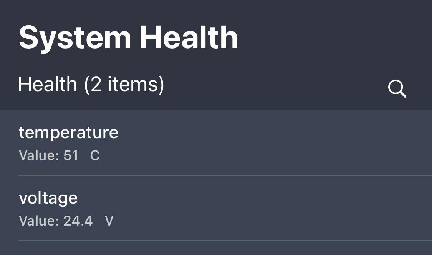Select the magnifying glass to filter items
The width and height of the screenshot is (432, 255).
tap(397, 89)
